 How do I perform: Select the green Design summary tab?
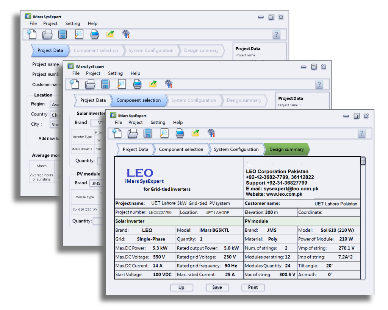[286, 149]
